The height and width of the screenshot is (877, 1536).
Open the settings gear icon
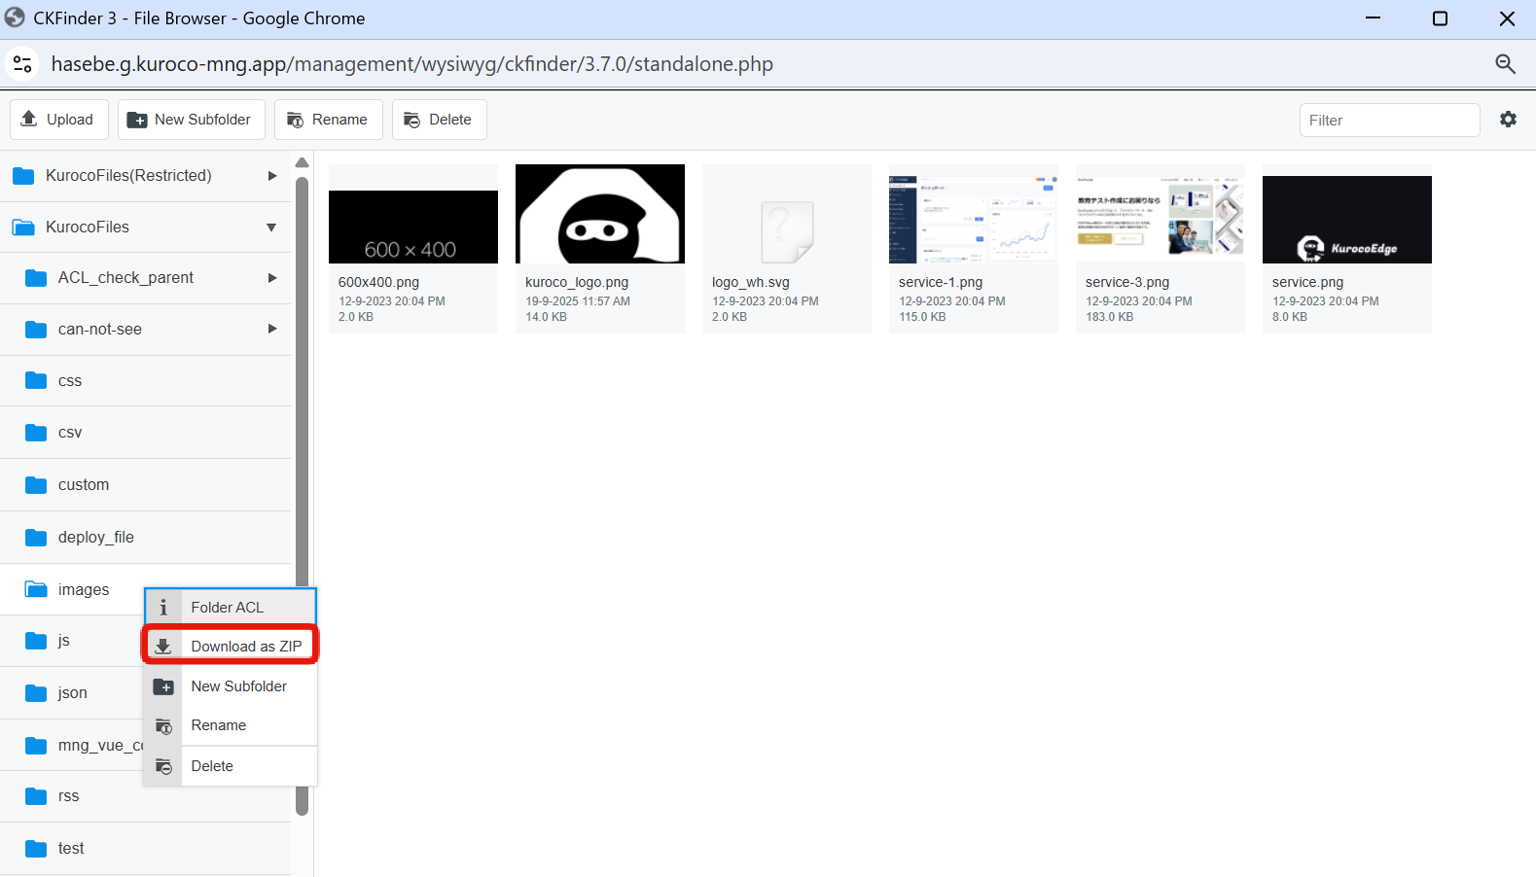[1508, 119]
